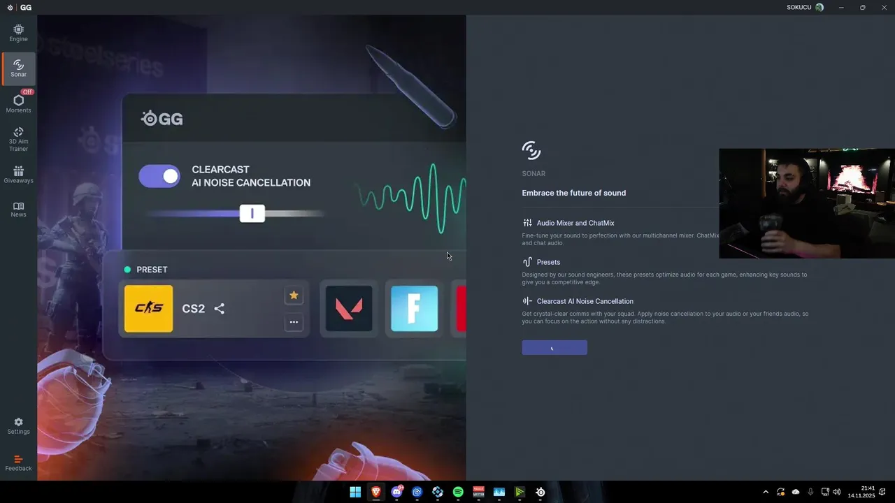Screen dimensions: 895x503
Task: Open the News sidebar section
Action: click(18, 210)
